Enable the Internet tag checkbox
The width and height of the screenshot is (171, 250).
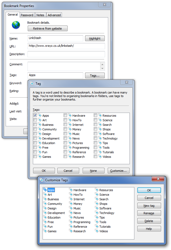point(65,125)
